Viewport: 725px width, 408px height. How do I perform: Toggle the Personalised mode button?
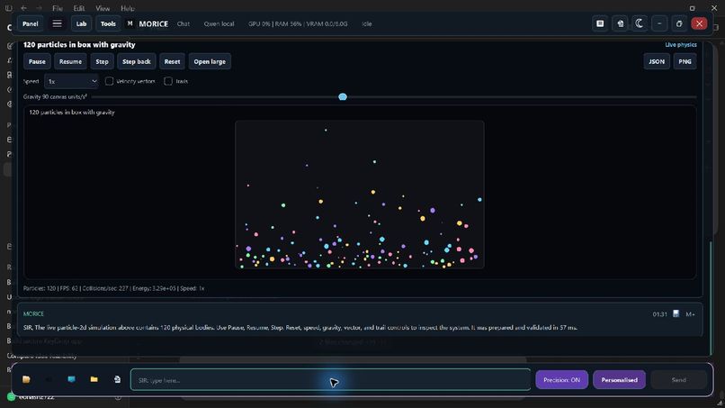tap(619, 380)
